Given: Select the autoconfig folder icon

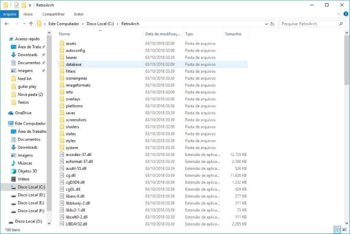Looking at the screenshot, I should tap(62, 50).
